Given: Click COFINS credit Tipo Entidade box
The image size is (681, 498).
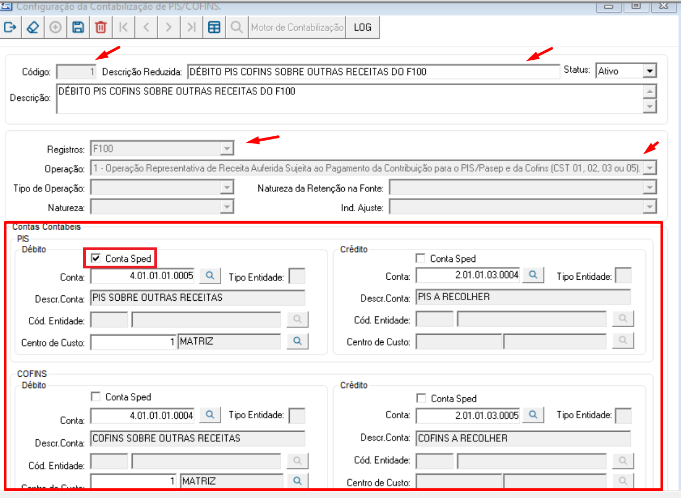Looking at the screenshot, I should pos(623,416).
